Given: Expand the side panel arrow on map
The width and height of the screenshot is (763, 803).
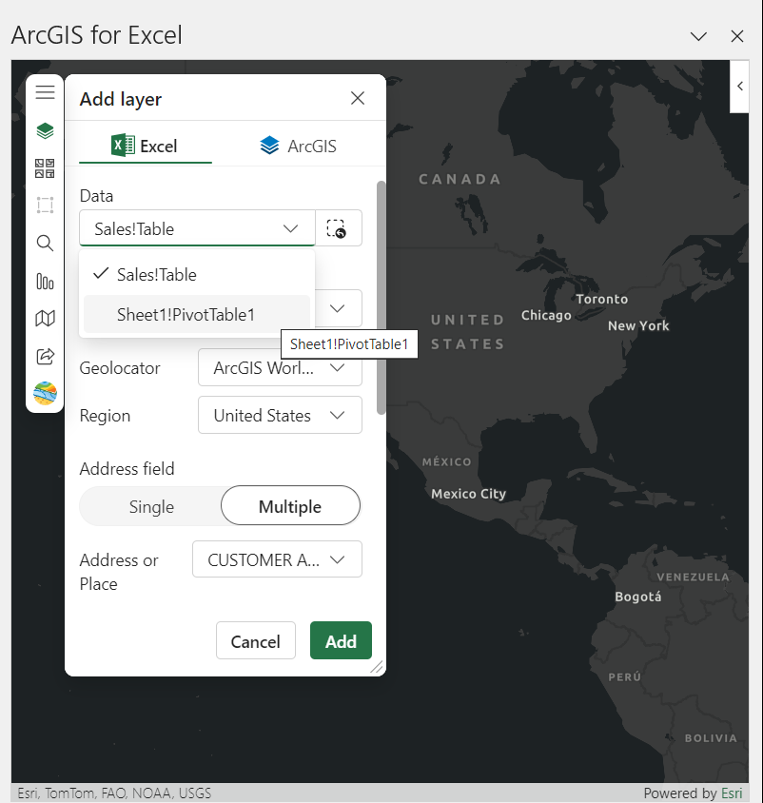Looking at the screenshot, I should [x=739, y=86].
